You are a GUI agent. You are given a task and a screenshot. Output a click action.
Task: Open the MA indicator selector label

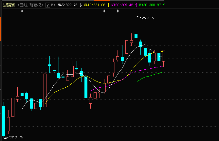coord(53,5)
